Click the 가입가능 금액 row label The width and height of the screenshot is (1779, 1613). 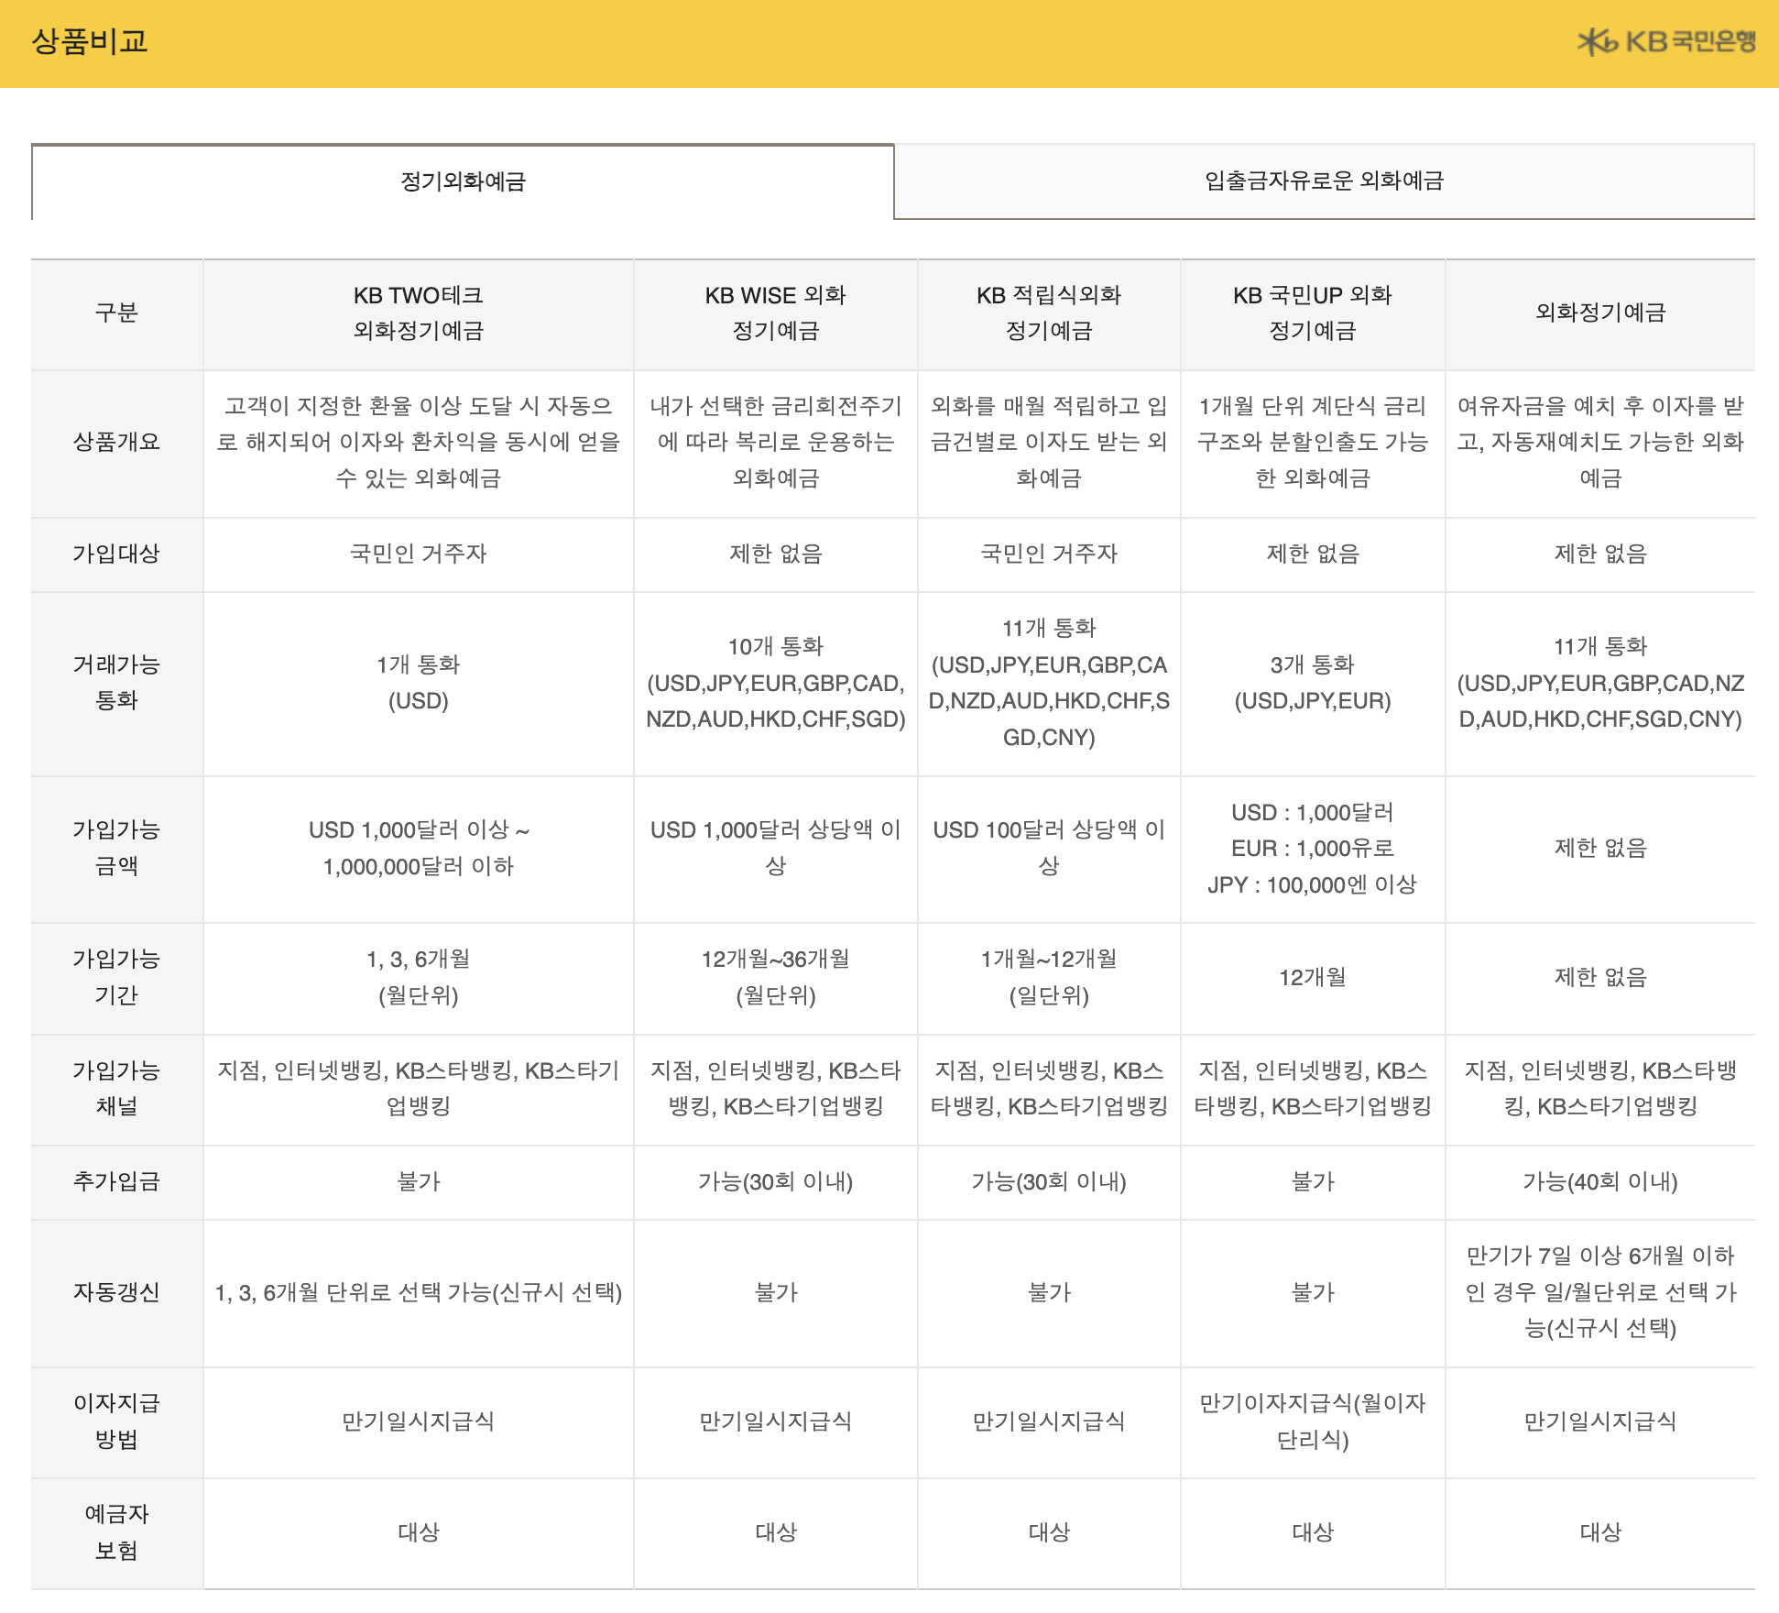pyautogui.click(x=117, y=849)
